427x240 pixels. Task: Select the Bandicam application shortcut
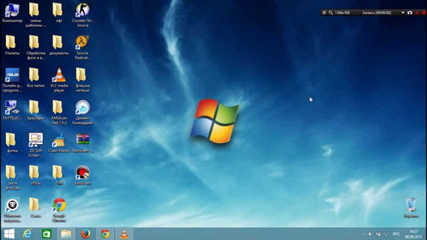[82, 175]
